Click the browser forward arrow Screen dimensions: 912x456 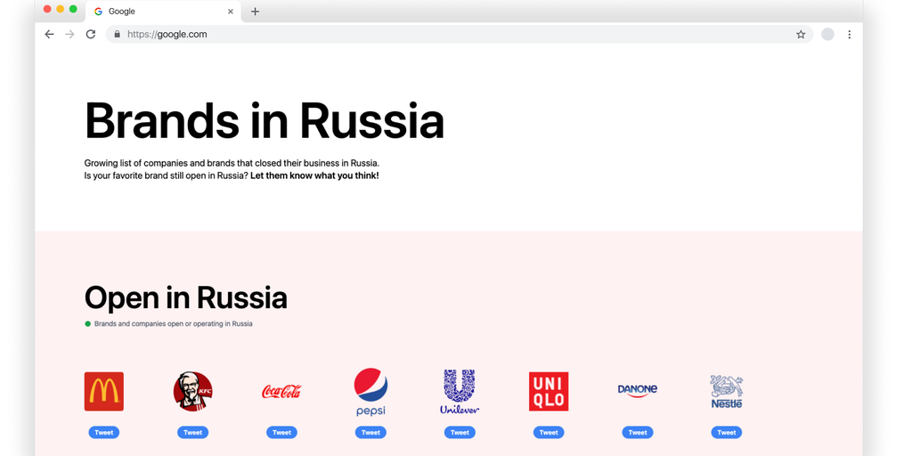tap(69, 35)
